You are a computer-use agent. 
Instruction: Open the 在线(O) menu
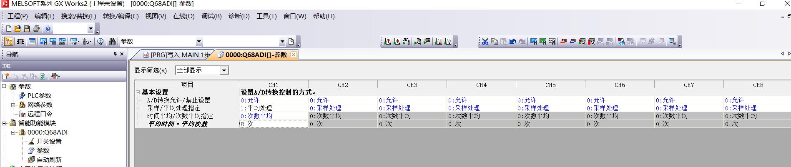tap(183, 16)
